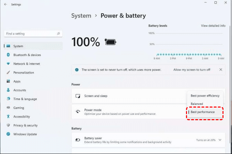Image resolution: width=232 pixels, height=154 pixels.
Task: Click the Bluetooth & devices icon
Action: [8, 55]
